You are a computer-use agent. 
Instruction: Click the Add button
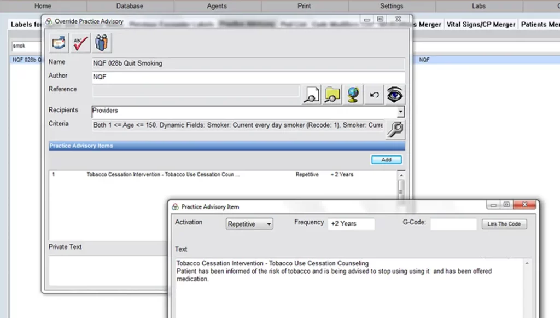(x=386, y=159)
